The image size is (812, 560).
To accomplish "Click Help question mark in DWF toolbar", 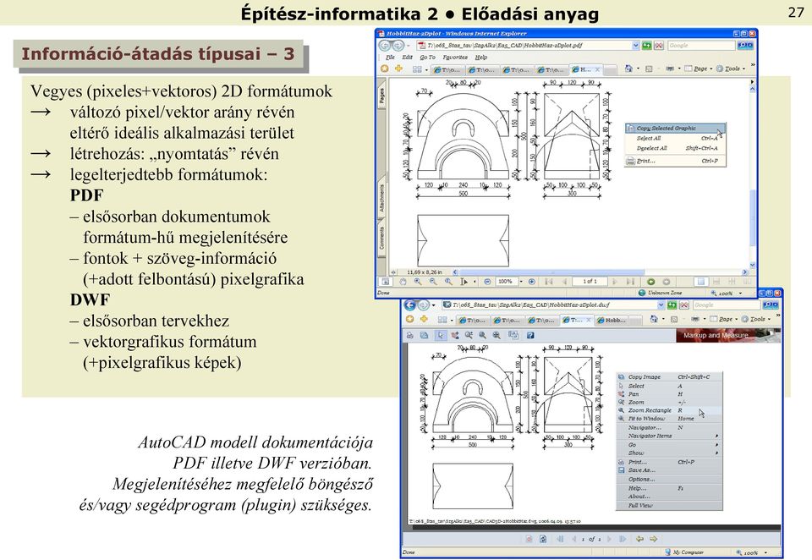I will [530, 335].
